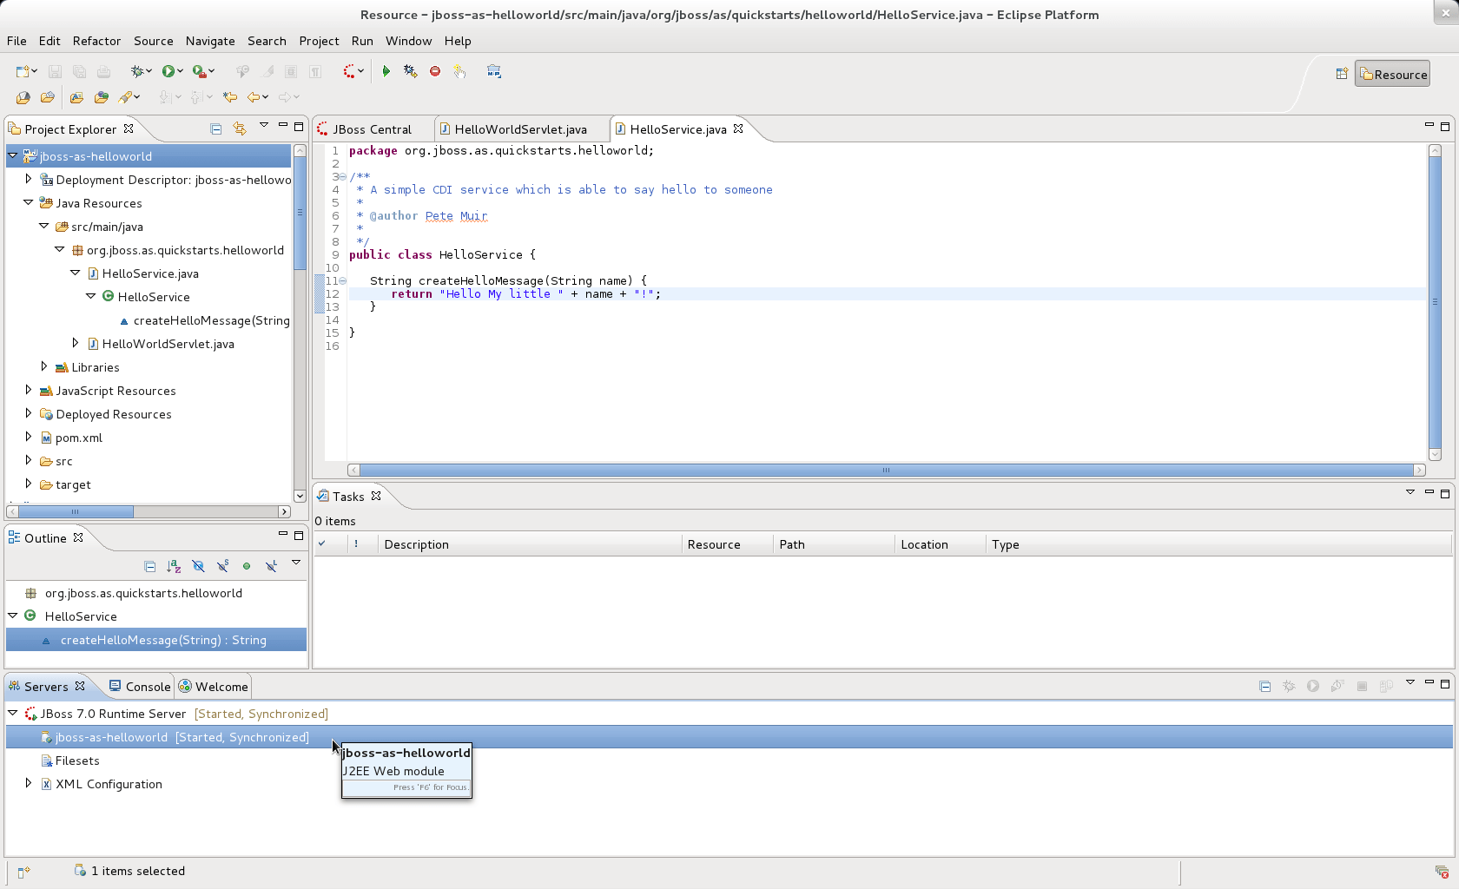Screen dimensions: 1459x889
Task: Toggle Hide Fields in Outline view
Action: [x=198, y=566]
